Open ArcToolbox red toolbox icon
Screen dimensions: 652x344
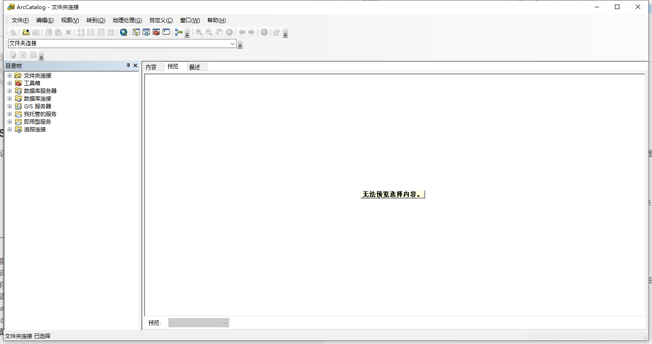point(156,32)
